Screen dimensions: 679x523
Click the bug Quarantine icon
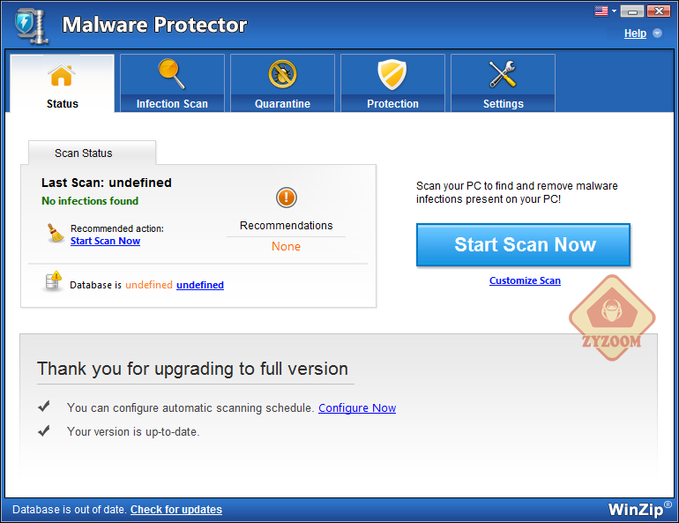point(282,74)
